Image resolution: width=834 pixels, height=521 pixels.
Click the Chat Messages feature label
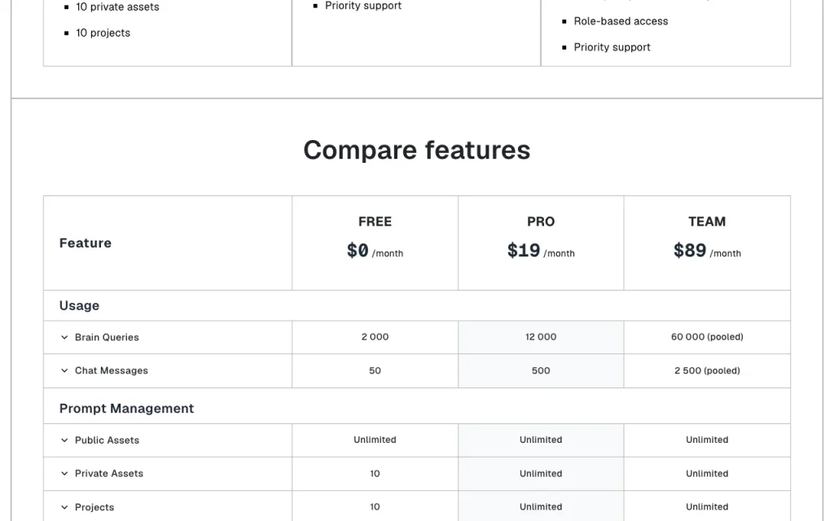pos(111,370)
